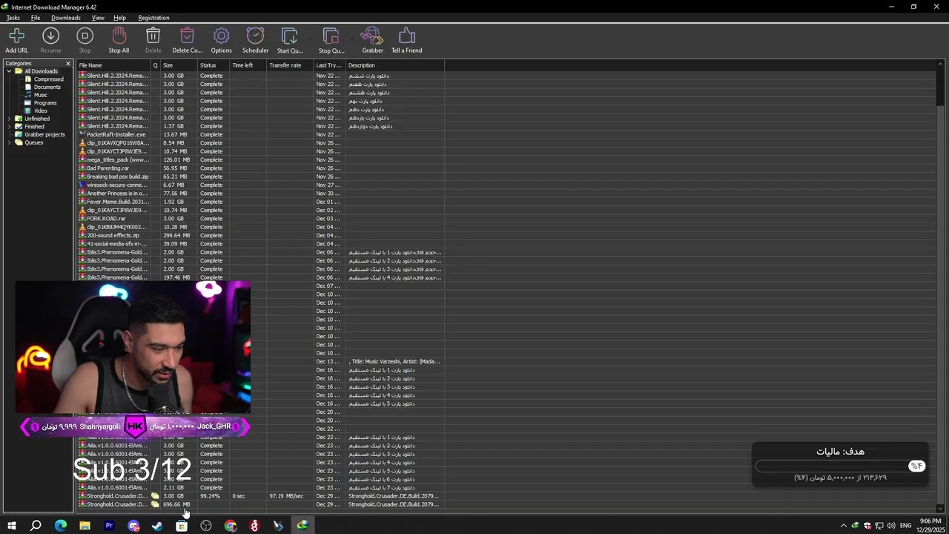Select Grabber projects in the tree
The image size is (949, 534).
[x=44, y=134]
